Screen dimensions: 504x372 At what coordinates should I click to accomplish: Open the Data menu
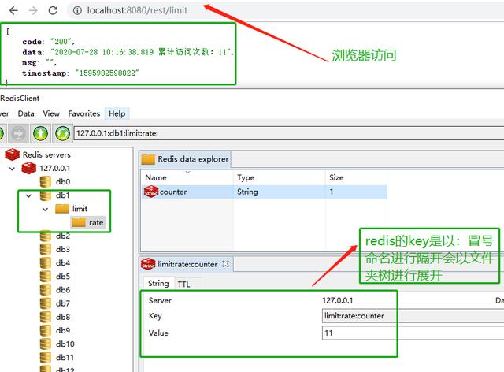(x=26, y=113)
